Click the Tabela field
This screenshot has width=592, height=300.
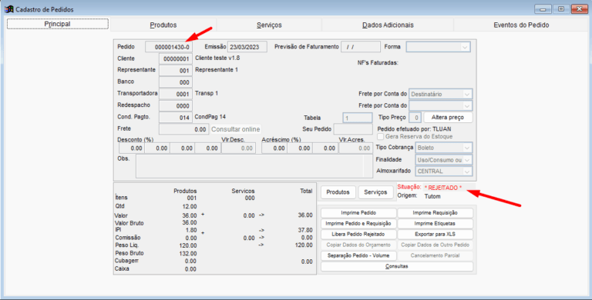click(357, 118)
